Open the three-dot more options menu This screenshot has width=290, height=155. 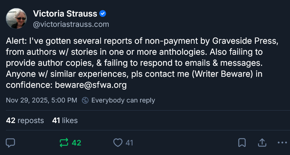pos(282,143)
